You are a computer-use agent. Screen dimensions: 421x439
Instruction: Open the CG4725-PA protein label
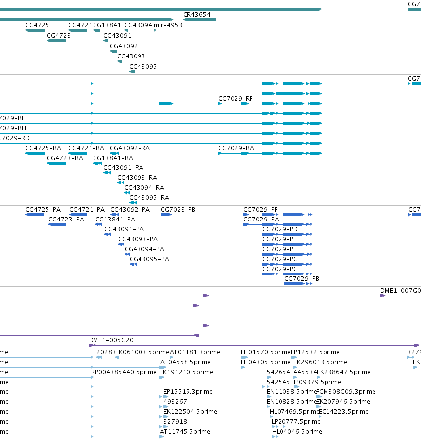(x=43, y=210)
